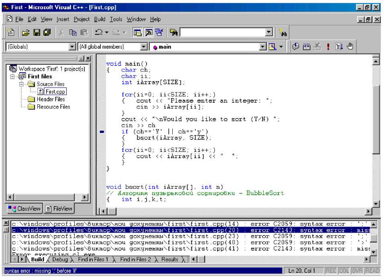The image size is (384, 278).
Task: Click the first.cpp(40) error line
Action: (190, 243)
